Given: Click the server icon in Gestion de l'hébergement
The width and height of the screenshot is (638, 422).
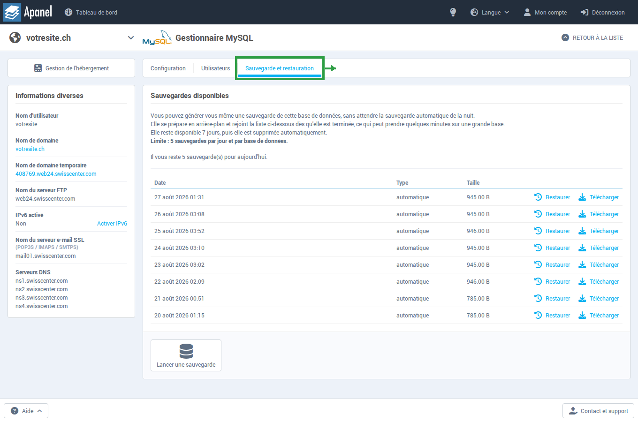Looking at the screenshot, I should 38,68.
